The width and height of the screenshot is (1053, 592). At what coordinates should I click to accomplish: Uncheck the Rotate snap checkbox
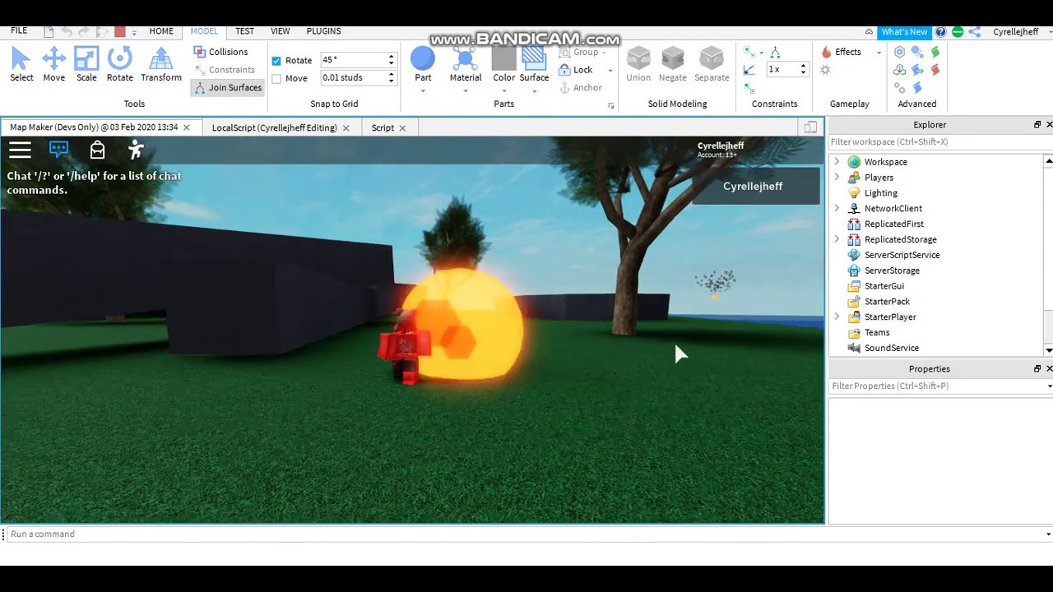pos(276,61)
